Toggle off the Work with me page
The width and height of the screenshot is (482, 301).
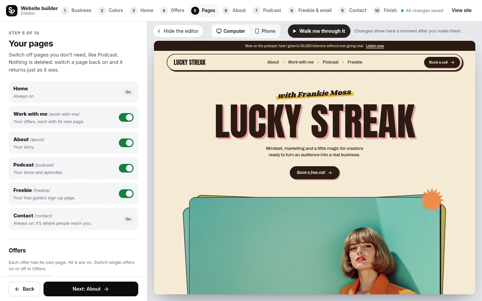pos(126,117)
